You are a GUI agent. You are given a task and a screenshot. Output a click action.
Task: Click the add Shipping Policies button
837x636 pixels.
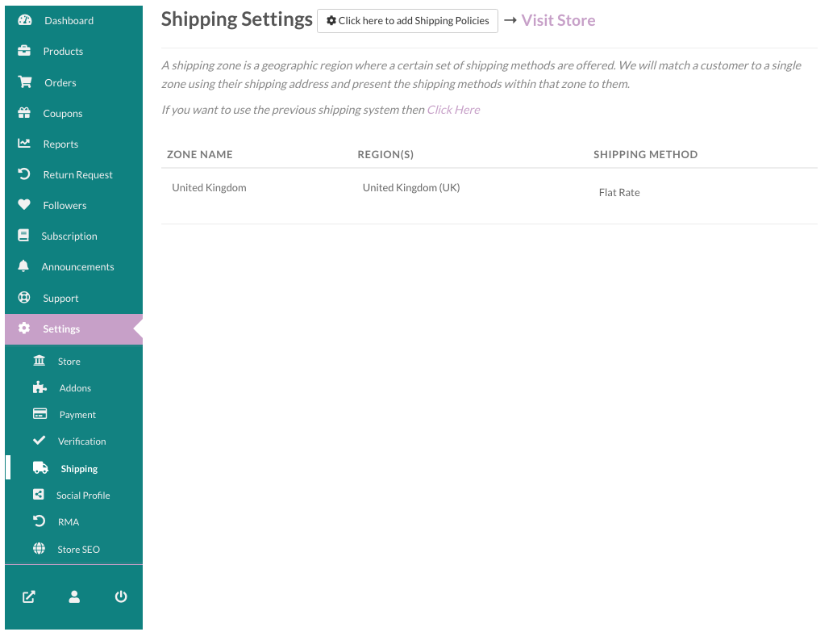407,21
